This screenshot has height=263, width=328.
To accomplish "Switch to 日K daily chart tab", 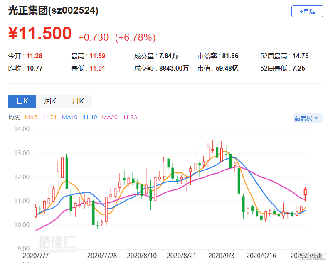I will pyautogui.click(x=22, y=101).
